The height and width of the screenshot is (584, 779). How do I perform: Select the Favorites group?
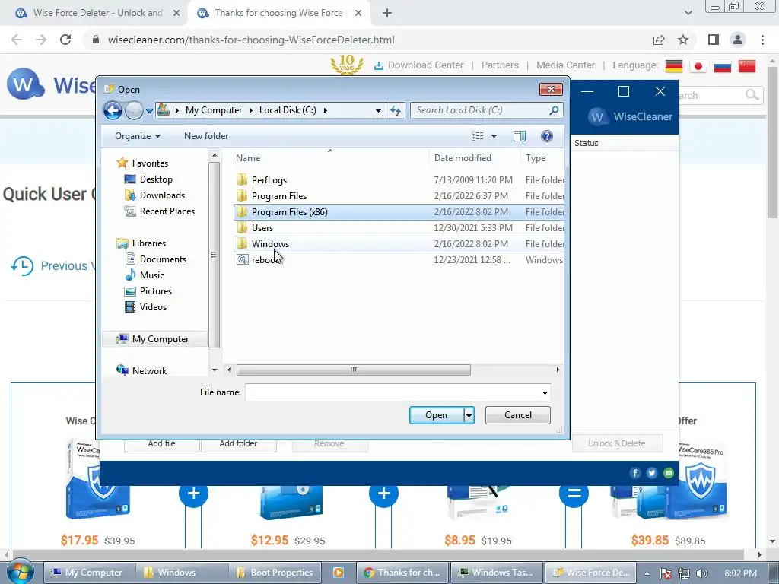pyautogui.click(x=150, y=163)
